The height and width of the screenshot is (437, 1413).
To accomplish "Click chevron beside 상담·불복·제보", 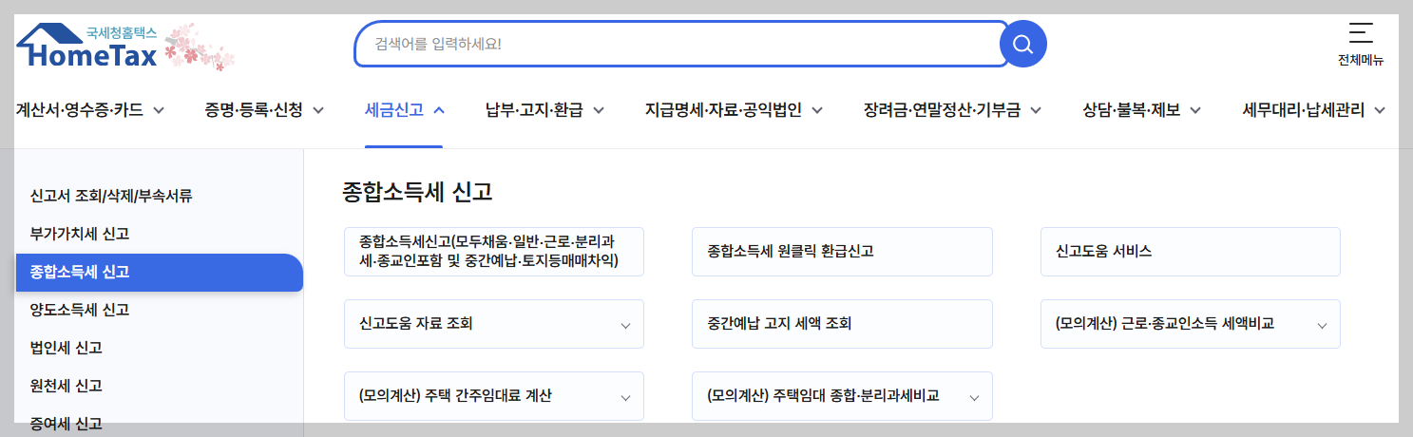I will [x=1195, y=110].
